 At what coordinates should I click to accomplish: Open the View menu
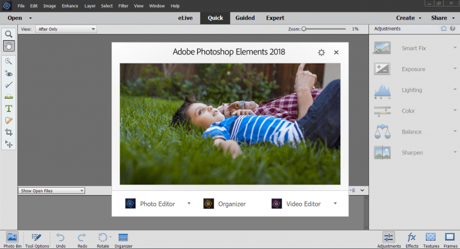139,6
